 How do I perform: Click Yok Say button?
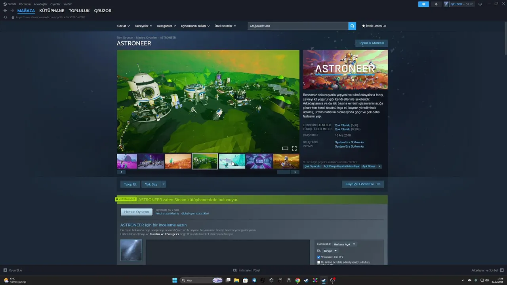(151, 184)
